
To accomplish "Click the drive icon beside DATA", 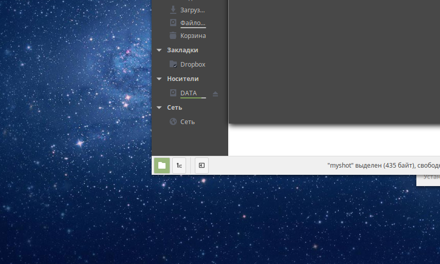I will click(173, 93).
